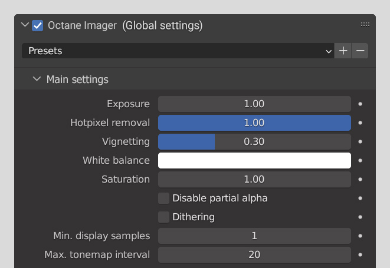The width and height of the screenshot is (390, 268).
Task: Open the White balance color swatch
Action: 254,161
